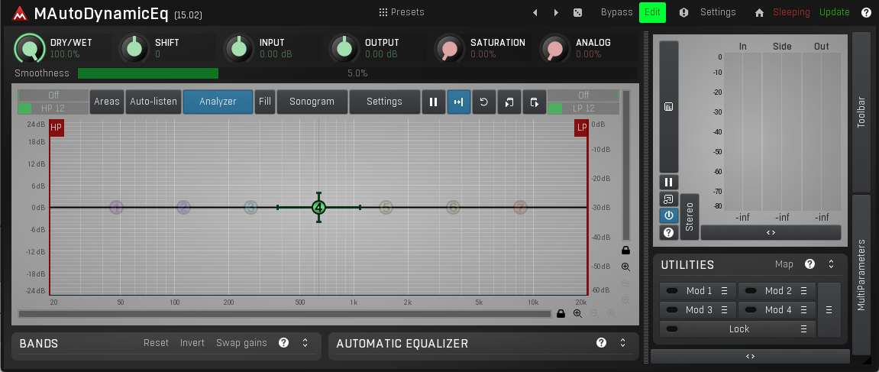Select the red LP marker in the graph
This screenshot has height=372, width=879.
click(581, 128)
